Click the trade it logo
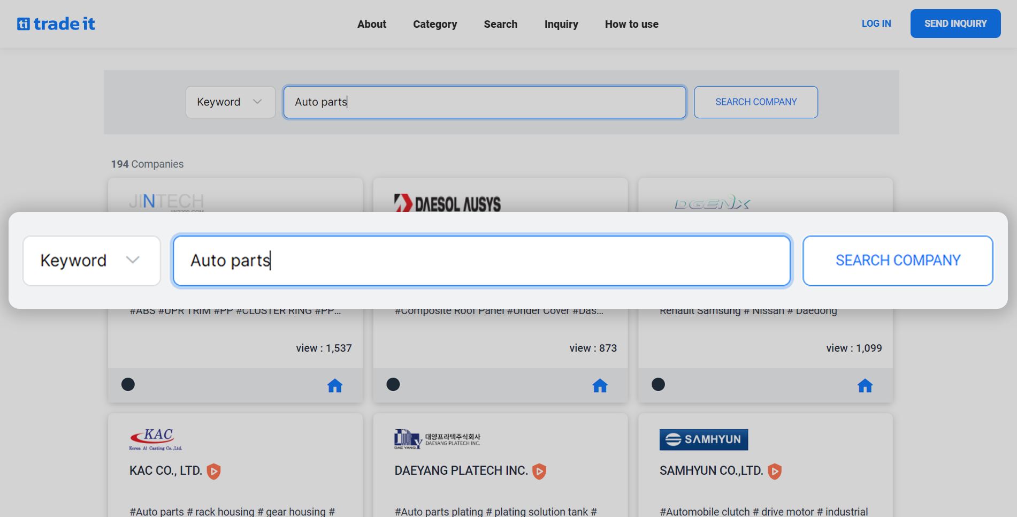 (x=56, y=24)
